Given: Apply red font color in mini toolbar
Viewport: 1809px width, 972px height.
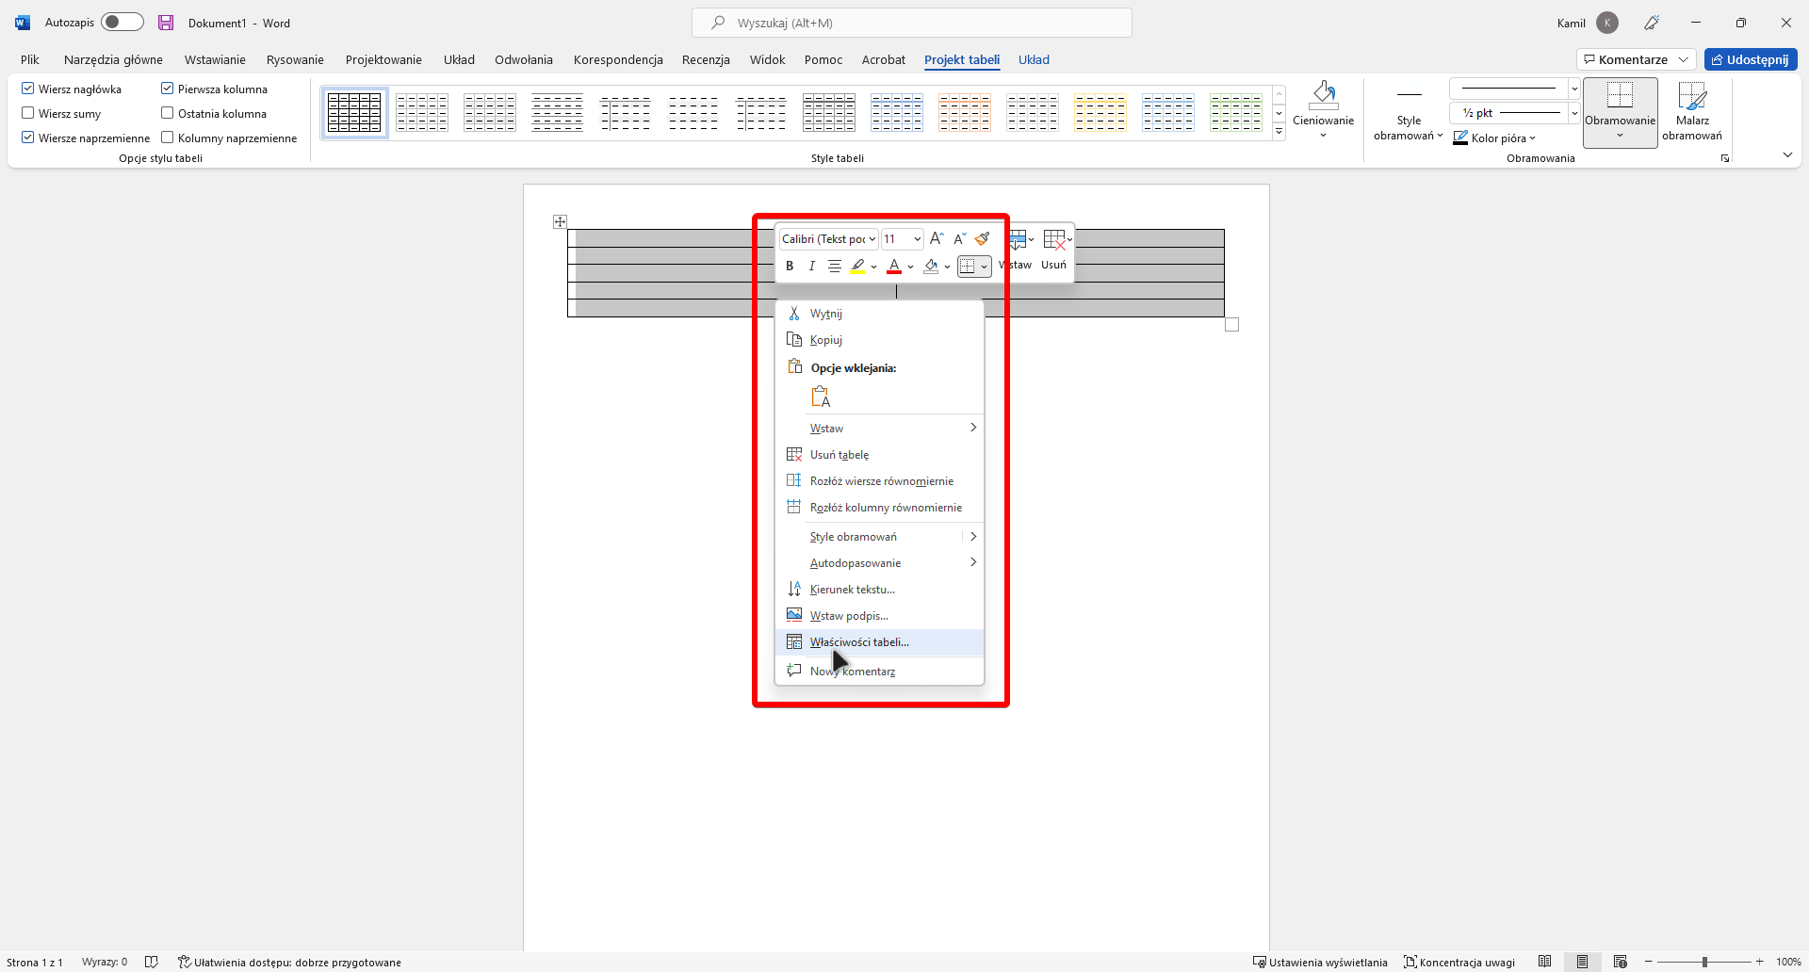Looking at the screenshot, I should 894,267.
